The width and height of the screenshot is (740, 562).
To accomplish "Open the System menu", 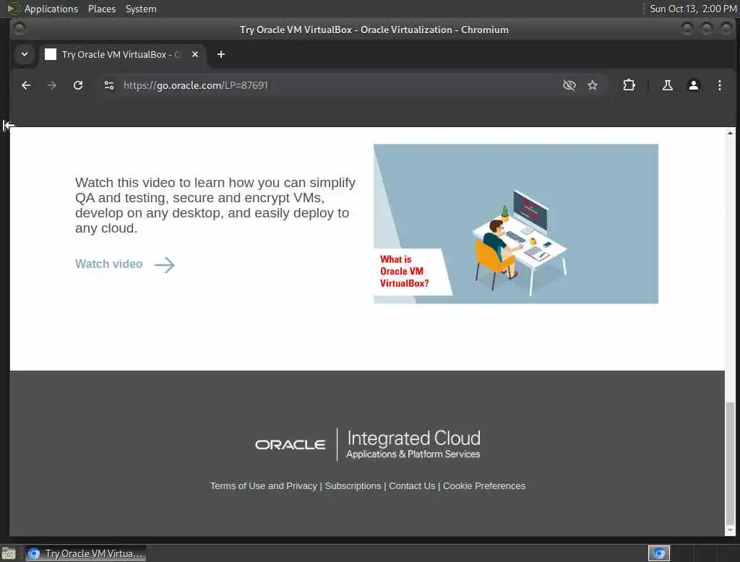I will [141, 9].
